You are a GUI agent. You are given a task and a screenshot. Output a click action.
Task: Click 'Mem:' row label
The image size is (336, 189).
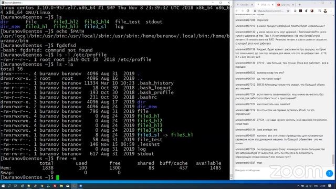[6, 168]
